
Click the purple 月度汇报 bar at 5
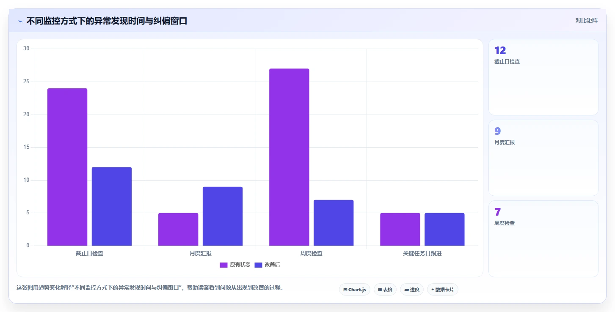[x=178, y=229]
